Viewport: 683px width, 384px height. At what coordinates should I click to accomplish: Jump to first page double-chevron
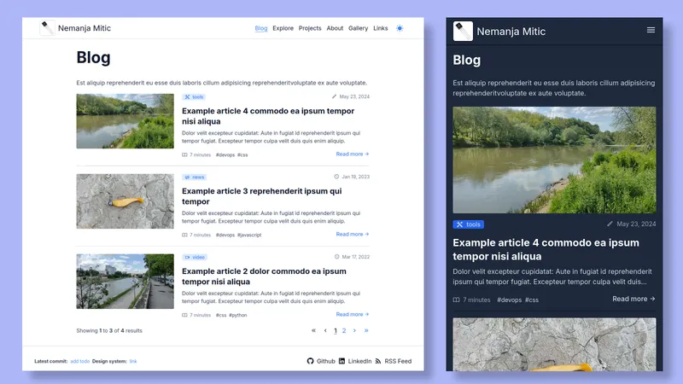[313, 330]
